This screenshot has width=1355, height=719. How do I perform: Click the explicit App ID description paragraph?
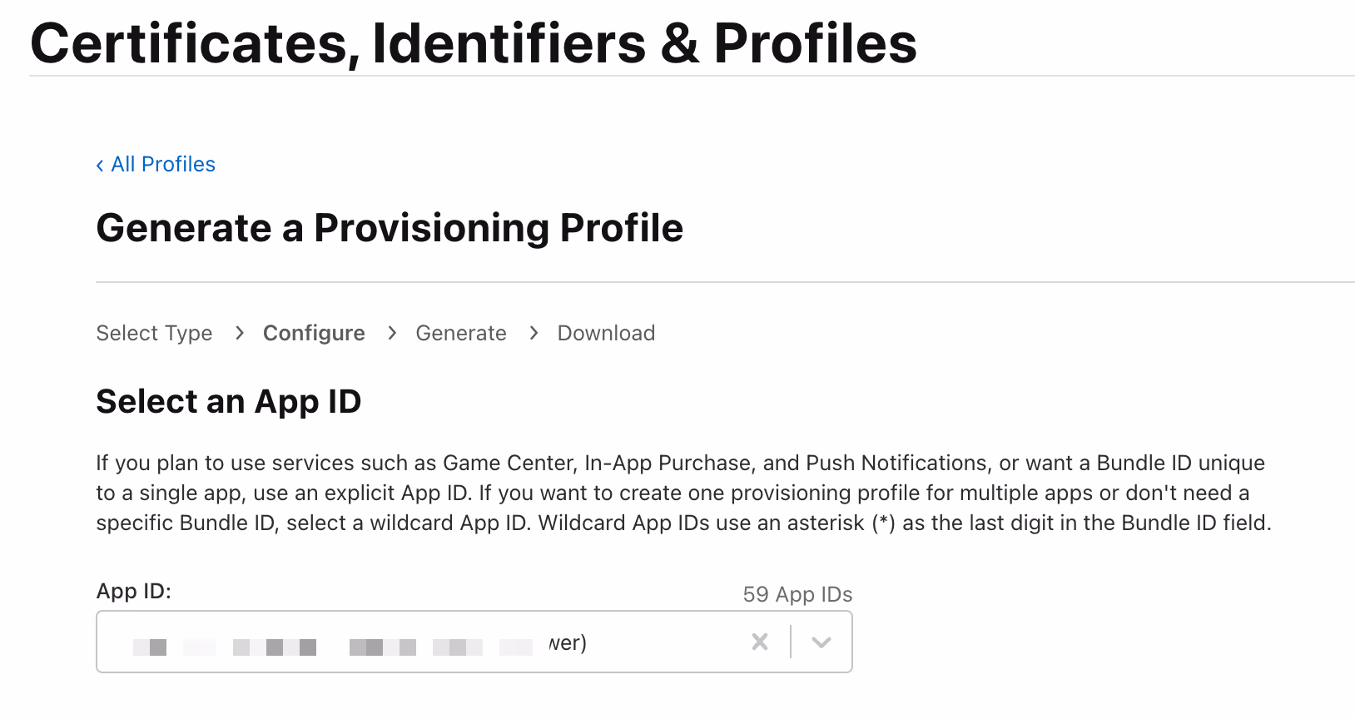coord(682,493)
